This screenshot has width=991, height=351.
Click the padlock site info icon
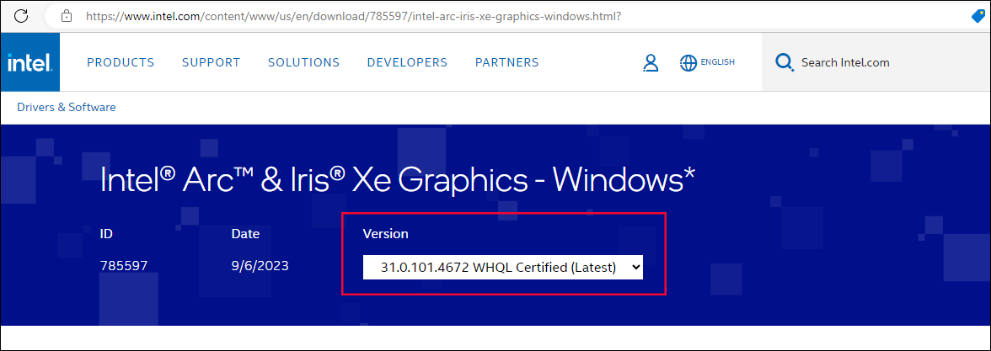pos(66,16)
